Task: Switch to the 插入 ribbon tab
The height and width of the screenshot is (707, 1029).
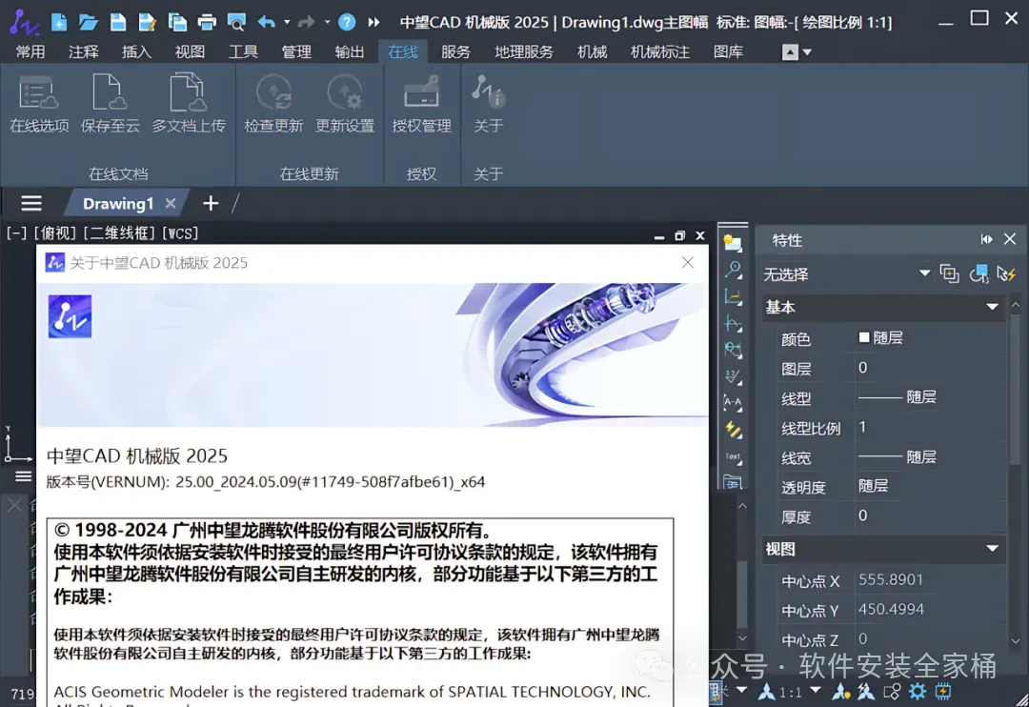Action: [x=136, y=51]
